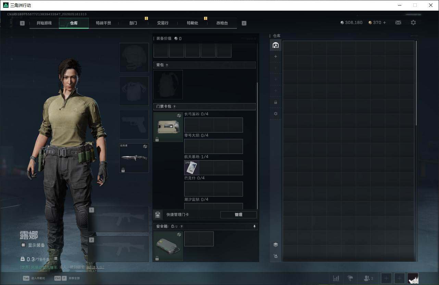Click the weight bag icon beside 0.3
Image resolution: width=439 pixels, height=285 pixels.
click(x=23, y=259)
